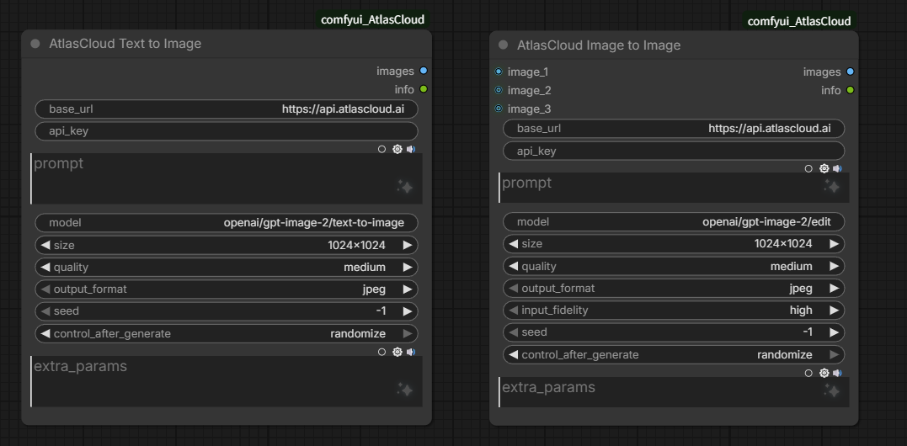Screen dimensions: 907x446
Task: Select next output_format in Text to Image node
Action: coord(408,289)
